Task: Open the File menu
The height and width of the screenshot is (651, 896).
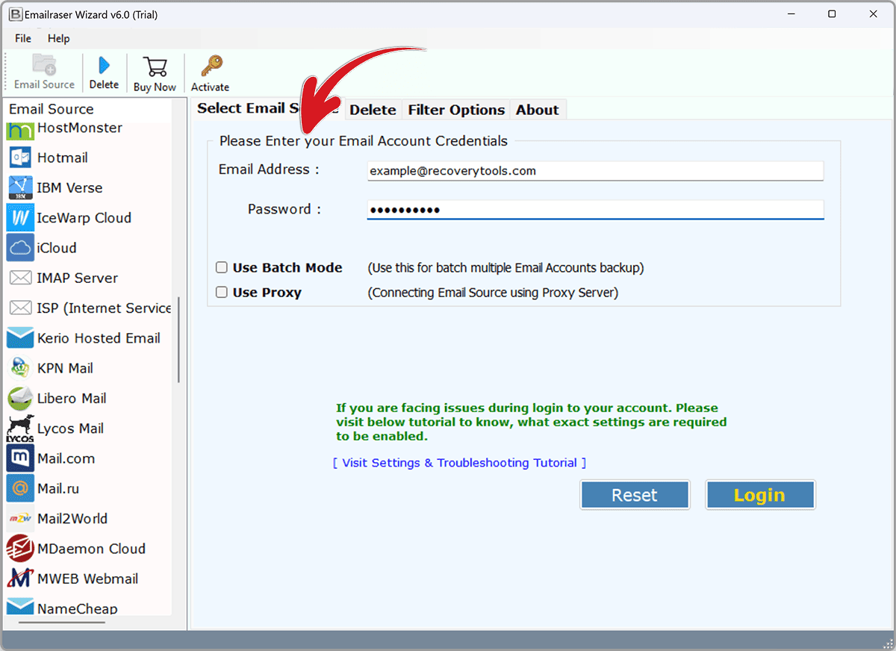Action: click(23, 38)
